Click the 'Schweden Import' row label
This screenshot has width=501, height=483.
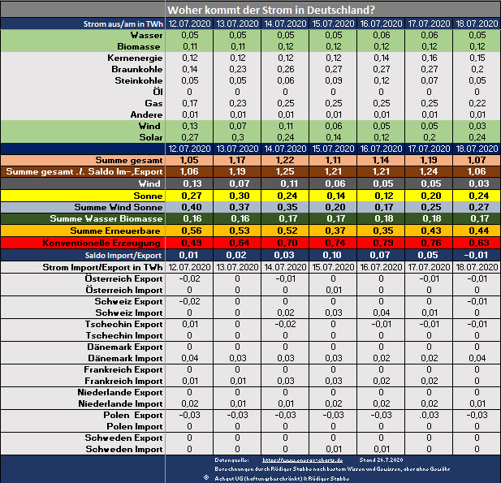pyautogui.click(x=127, y=449)
